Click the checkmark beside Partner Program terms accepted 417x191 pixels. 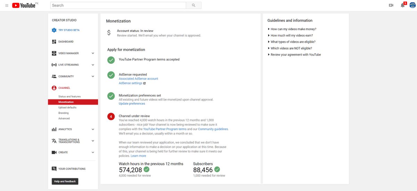(111, 60)
